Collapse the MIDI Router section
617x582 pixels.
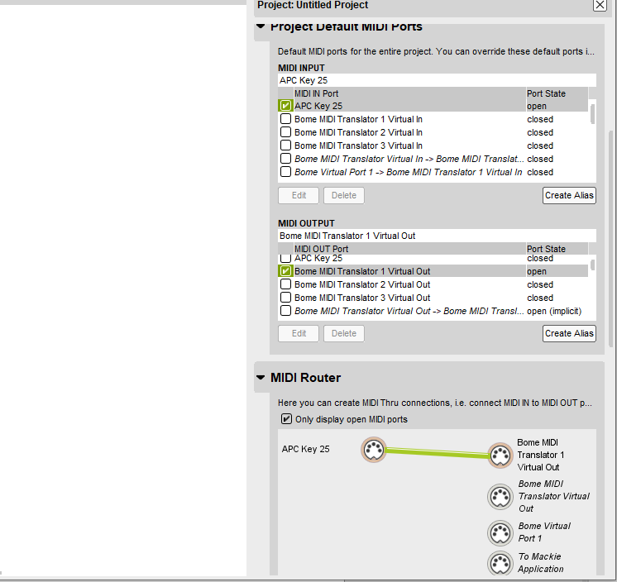[x=261, y=378]
